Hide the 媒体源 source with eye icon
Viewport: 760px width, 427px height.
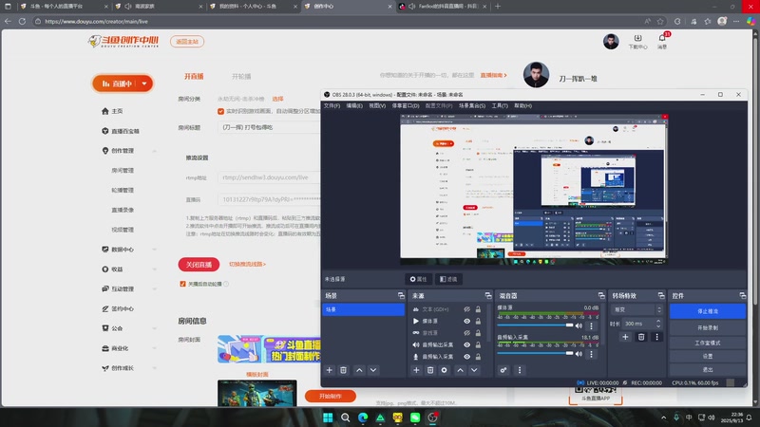coord(466,321)
